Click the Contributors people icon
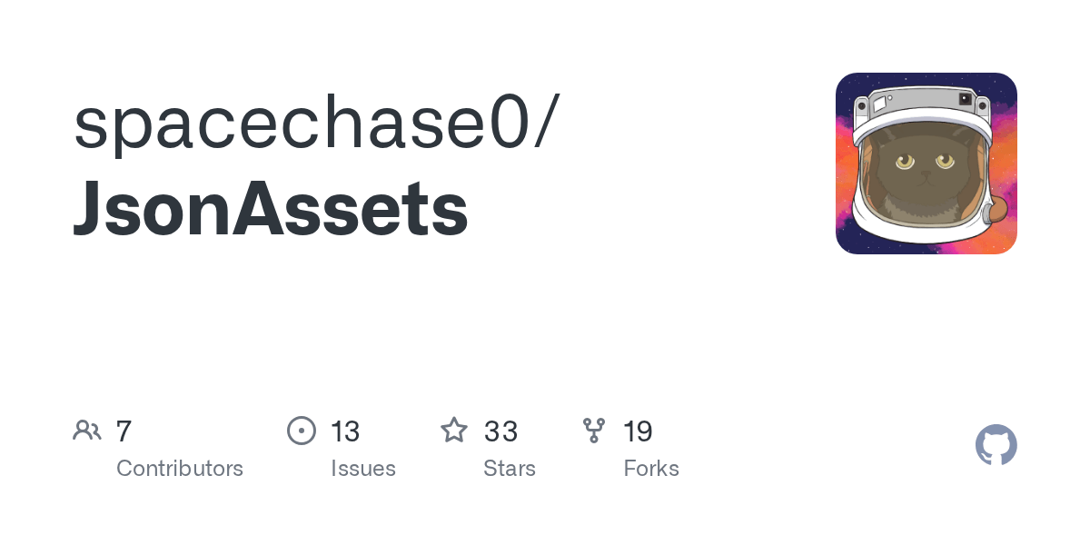This screenshot has height=545, width=1090. coord(87,431)
